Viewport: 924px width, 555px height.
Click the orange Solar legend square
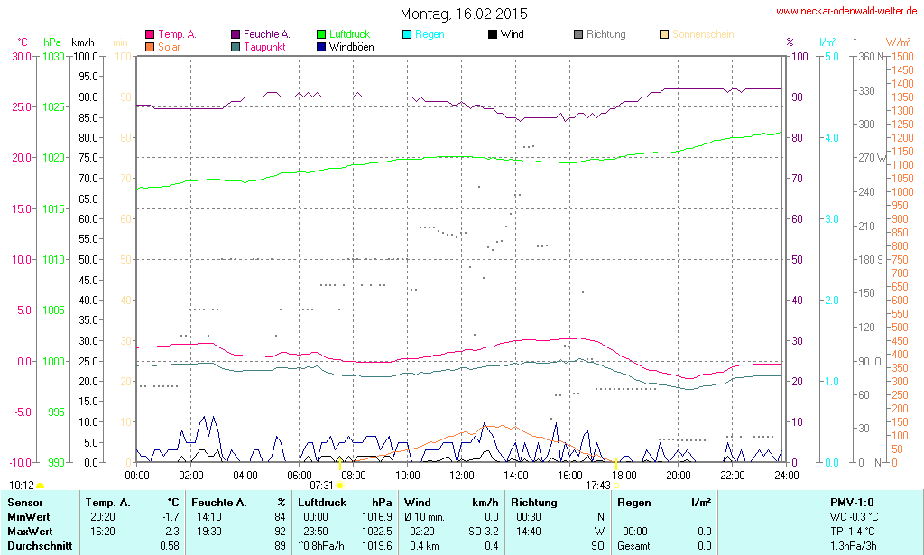point(150,46)
